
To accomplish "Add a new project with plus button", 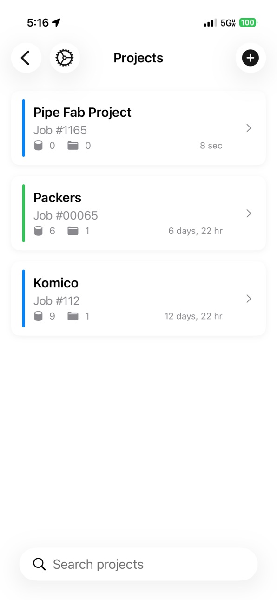I will [251, 58].
